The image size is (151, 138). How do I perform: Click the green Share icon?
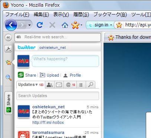click(21, 75)
